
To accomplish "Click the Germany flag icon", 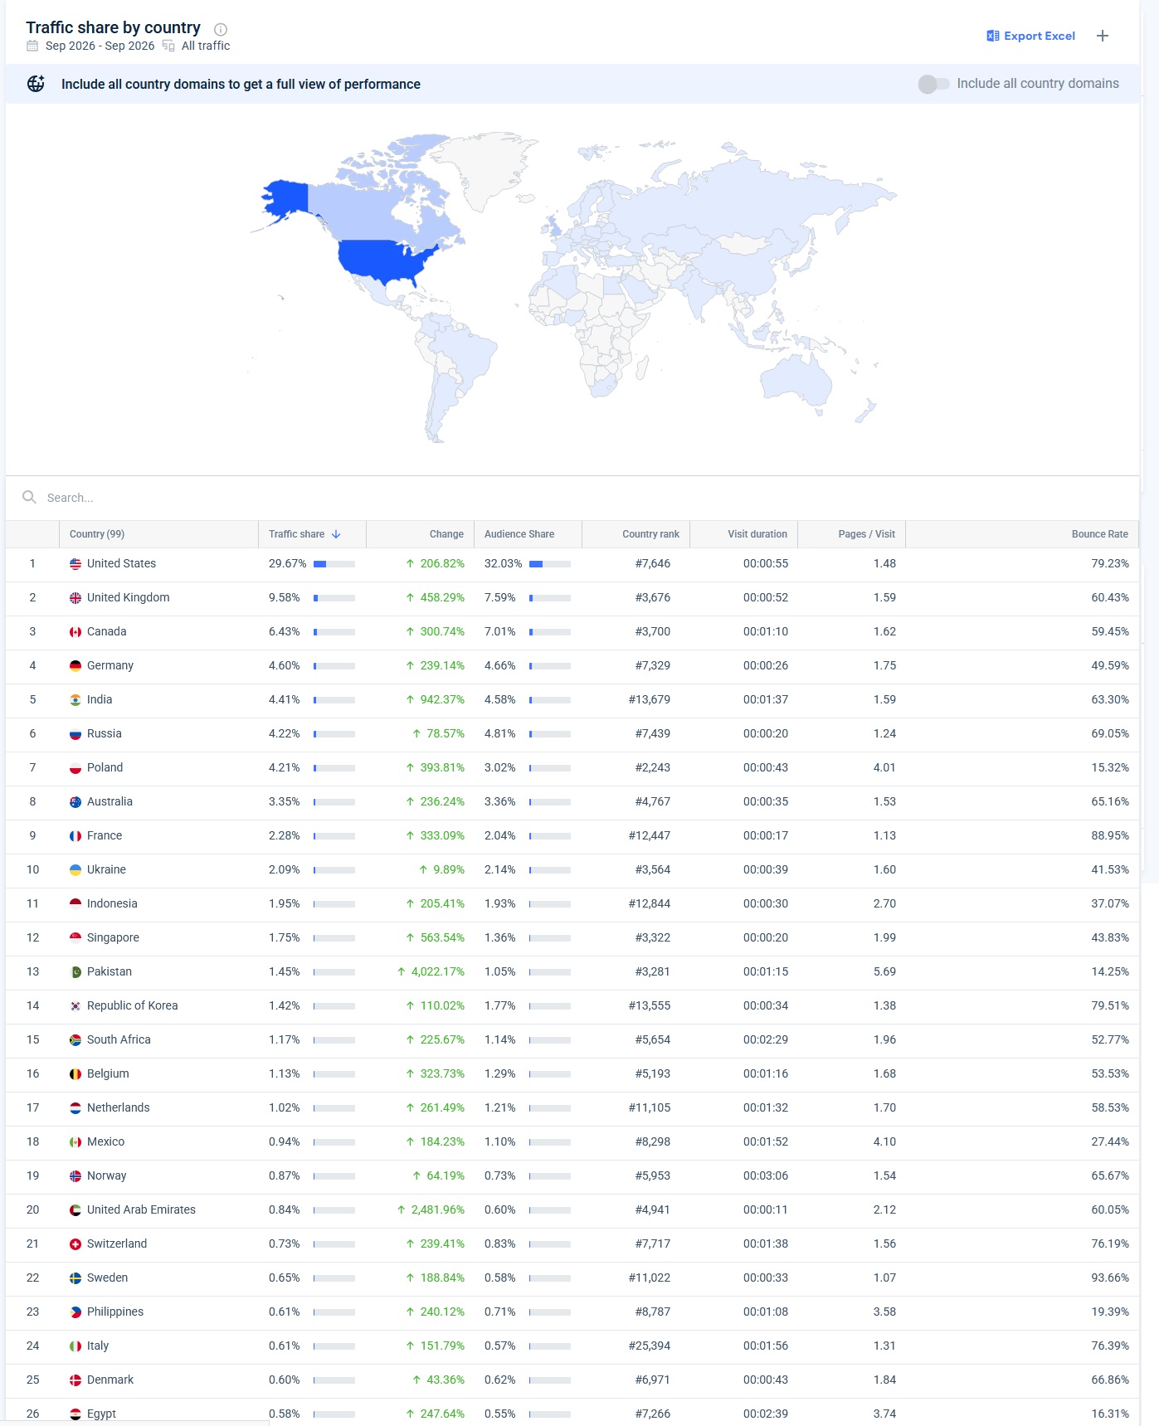I will [75, 666].
